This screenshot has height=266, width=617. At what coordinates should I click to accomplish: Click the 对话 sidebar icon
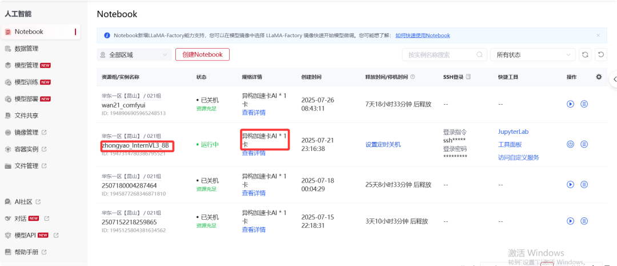pyautogui.click(x=8, y=219)
